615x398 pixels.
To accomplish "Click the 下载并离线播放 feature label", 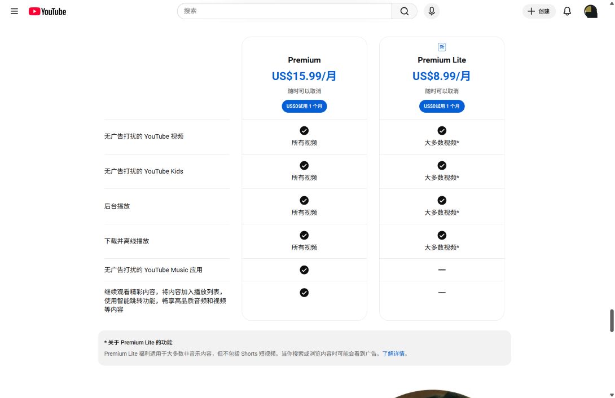I will 127,241.
